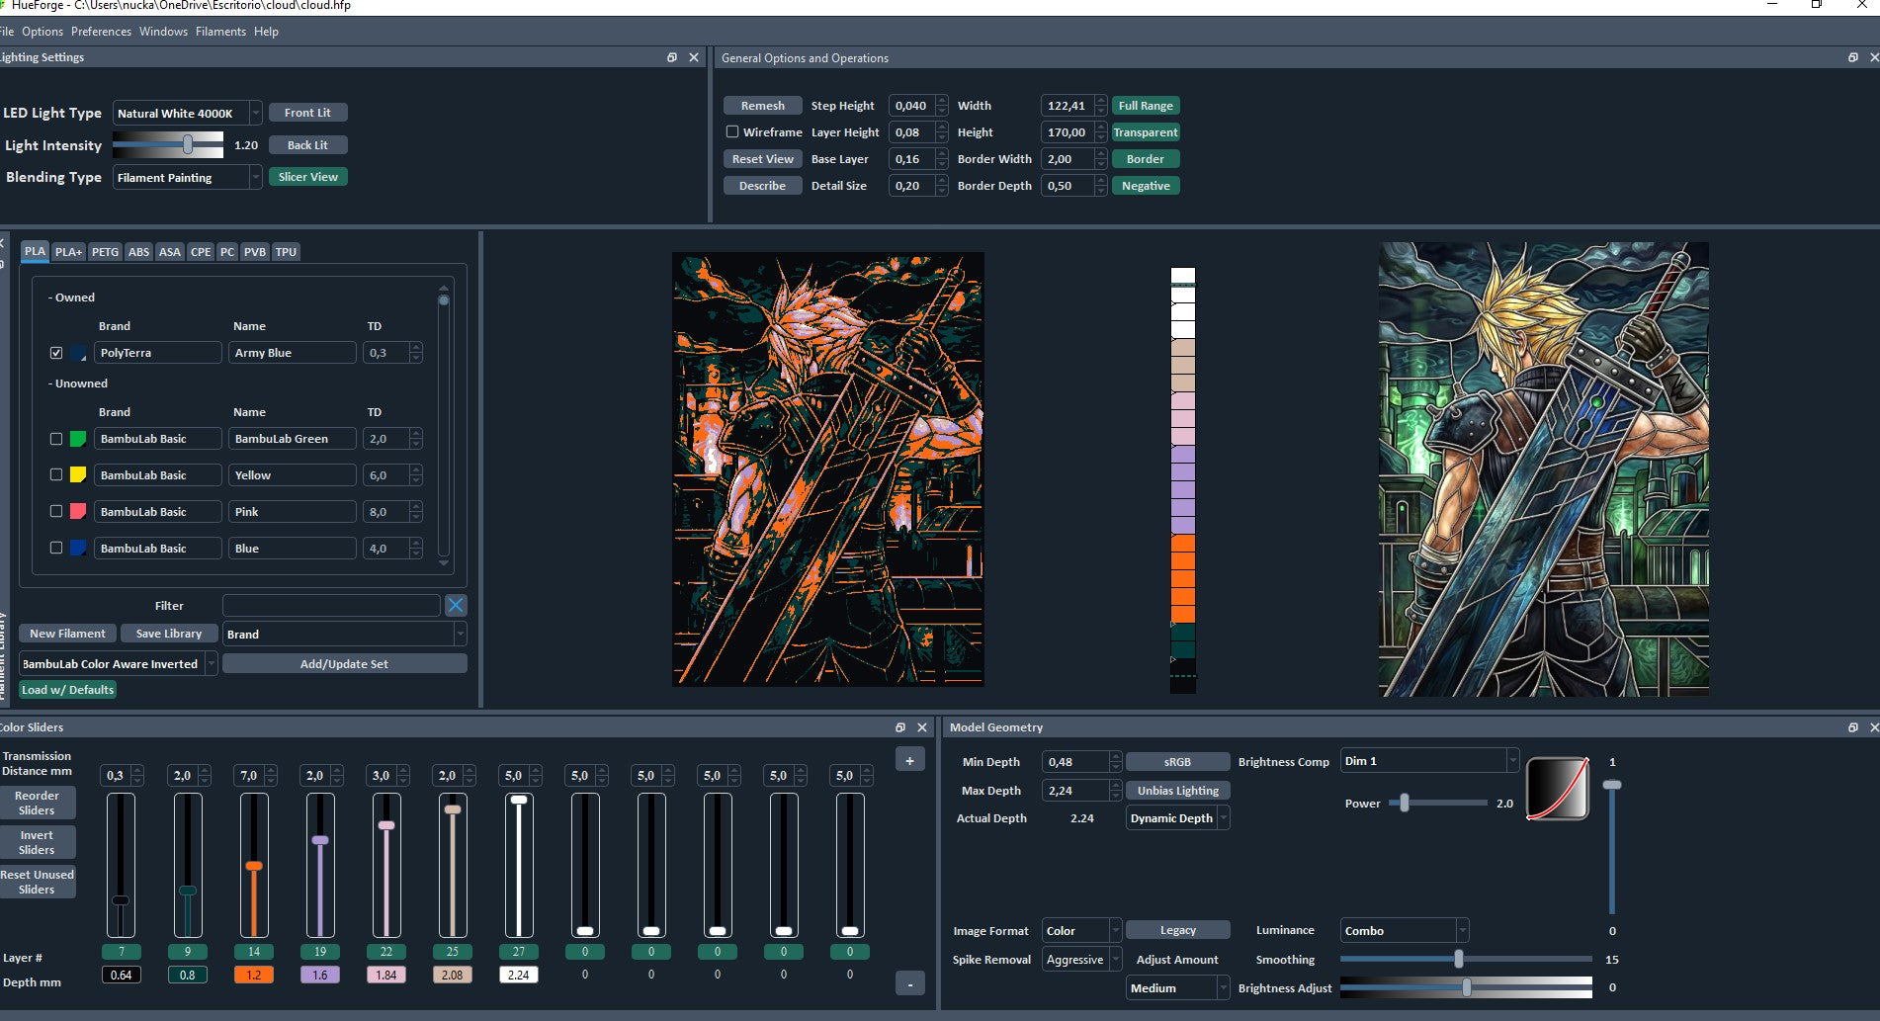1880x1021 pixels.
Task: Enable the Wireframe checkbox
Action: (732, 131)
